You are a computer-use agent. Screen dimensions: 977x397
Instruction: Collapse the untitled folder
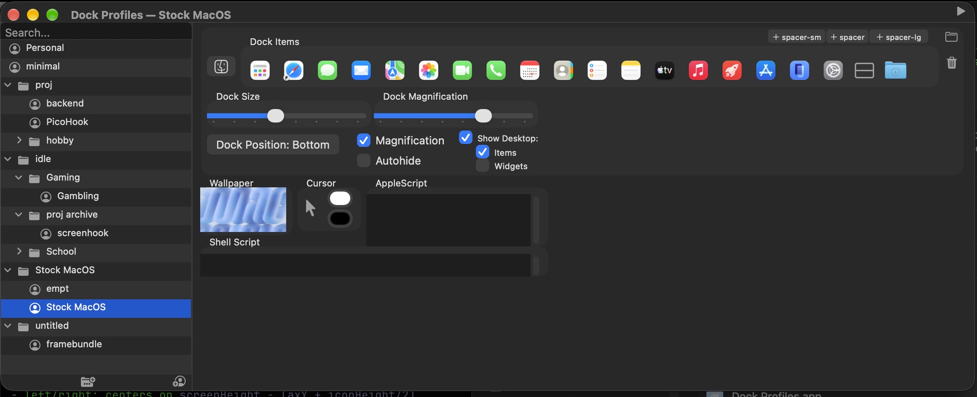8,326
